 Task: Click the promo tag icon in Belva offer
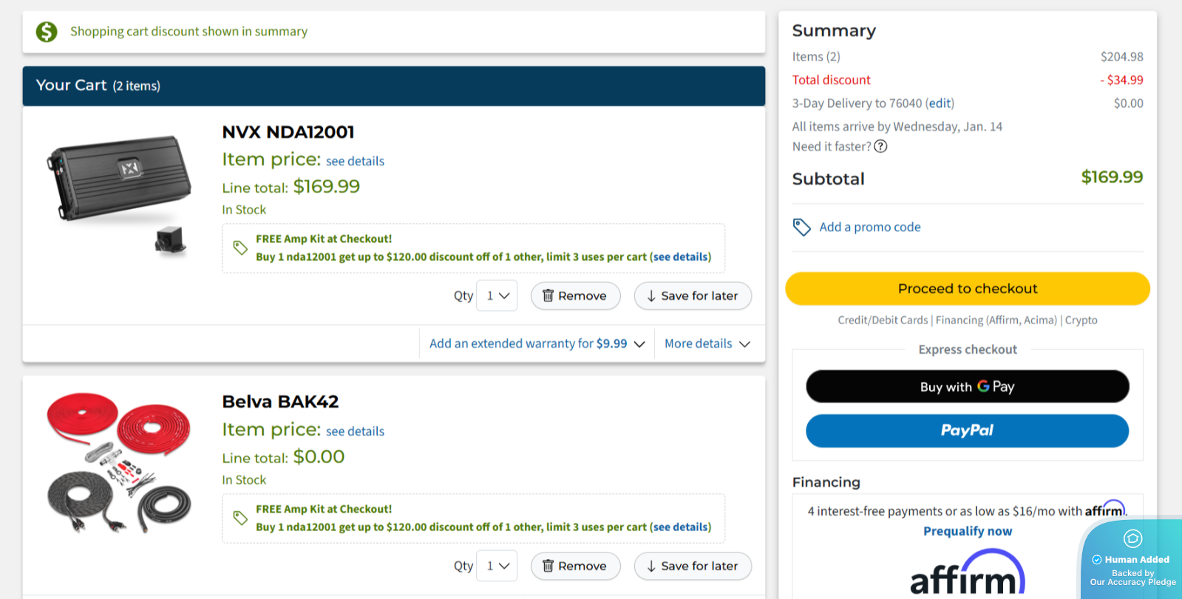coord(240,518)
